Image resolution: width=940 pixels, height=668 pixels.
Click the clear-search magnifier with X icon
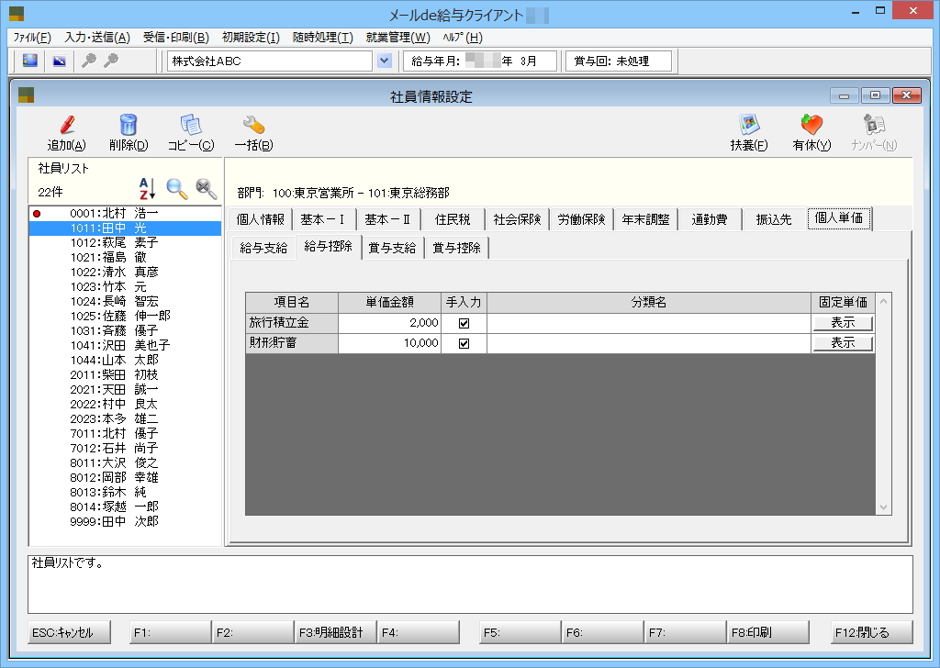coord(207,189)
